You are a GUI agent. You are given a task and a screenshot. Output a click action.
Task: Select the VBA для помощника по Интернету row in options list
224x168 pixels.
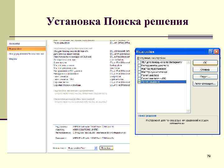[x=91, y=51]
